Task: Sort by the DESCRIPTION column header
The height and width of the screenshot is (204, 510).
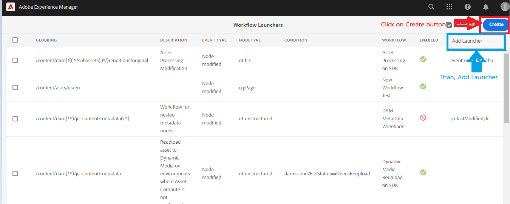Action: tap(173, 40)
